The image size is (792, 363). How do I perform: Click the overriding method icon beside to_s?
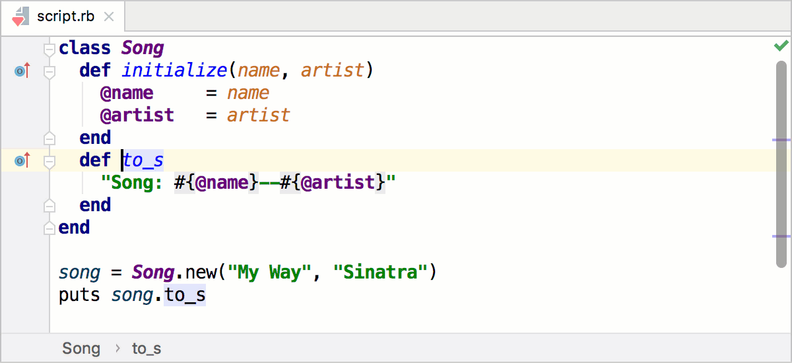pos(22,160)
